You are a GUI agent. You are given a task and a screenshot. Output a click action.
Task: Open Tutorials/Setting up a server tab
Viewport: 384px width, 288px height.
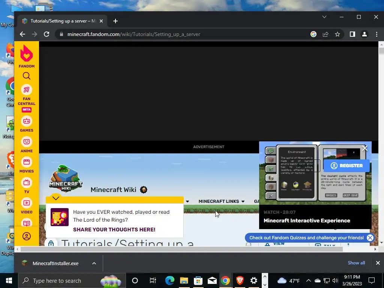pos(63,21)
